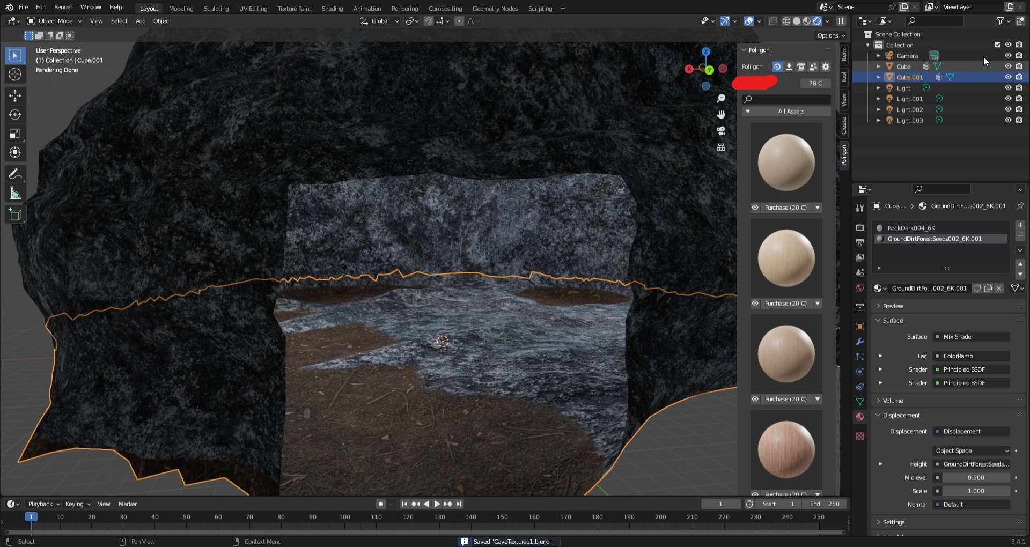
Task: Select the Add Cube tool
Action: tap(15, 215)
